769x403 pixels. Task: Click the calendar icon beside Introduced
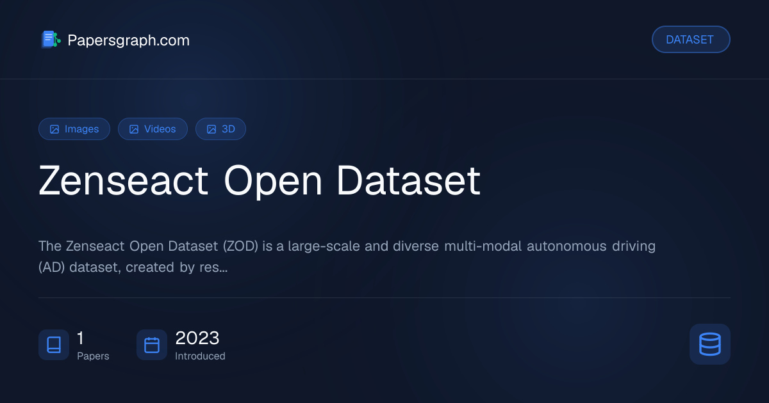152,345
